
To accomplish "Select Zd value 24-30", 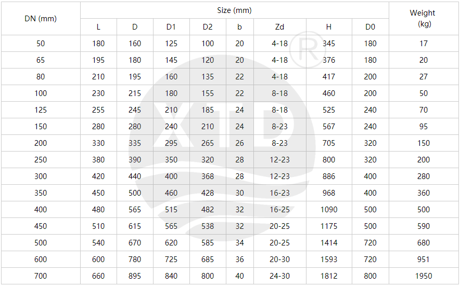I will coord(279,276).
